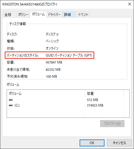Click the 未割り当て領域: label
The height and width of the screenshot is (149, 134).
click(18, 70)
